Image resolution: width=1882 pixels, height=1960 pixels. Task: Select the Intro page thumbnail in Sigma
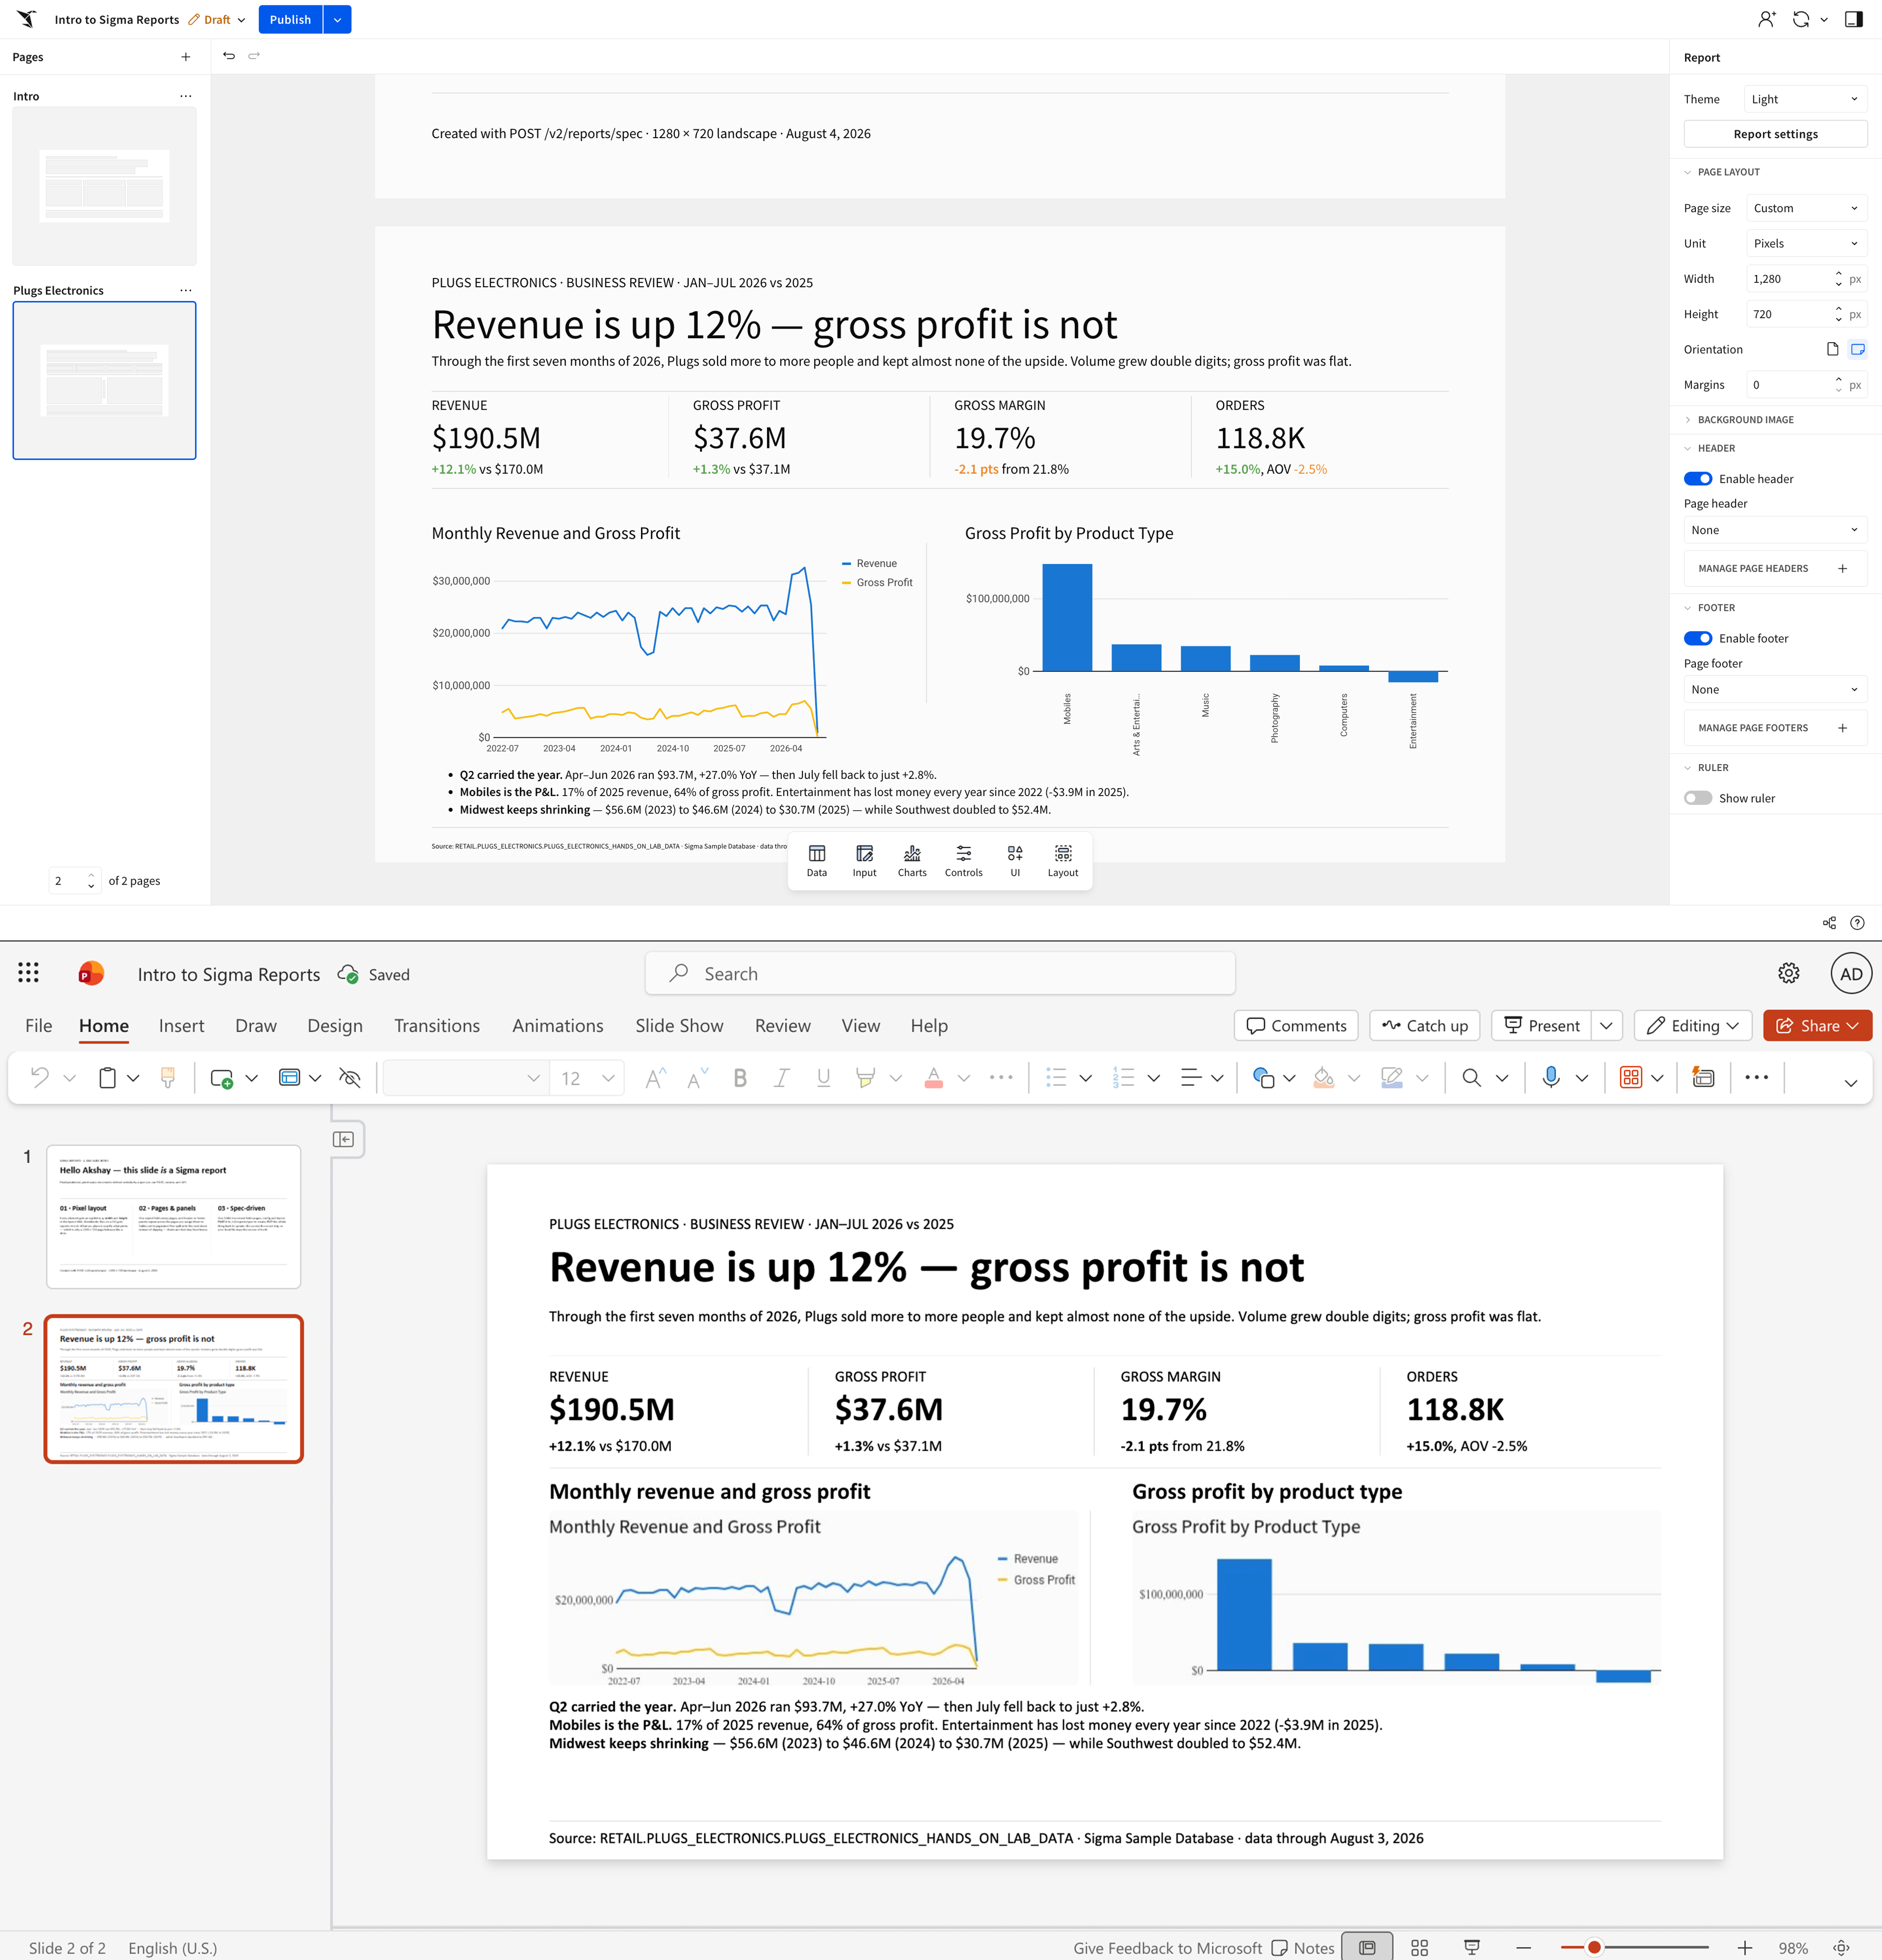104,186
